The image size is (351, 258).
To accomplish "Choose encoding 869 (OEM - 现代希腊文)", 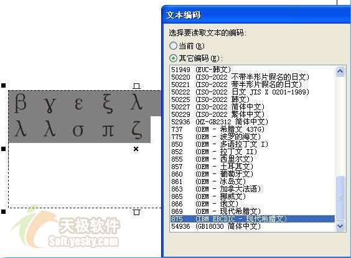I will (252, 211).
